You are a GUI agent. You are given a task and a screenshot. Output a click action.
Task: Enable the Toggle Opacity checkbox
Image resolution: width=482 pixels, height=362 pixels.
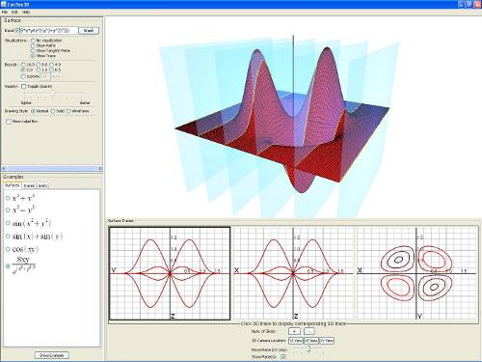pos(23,86)
